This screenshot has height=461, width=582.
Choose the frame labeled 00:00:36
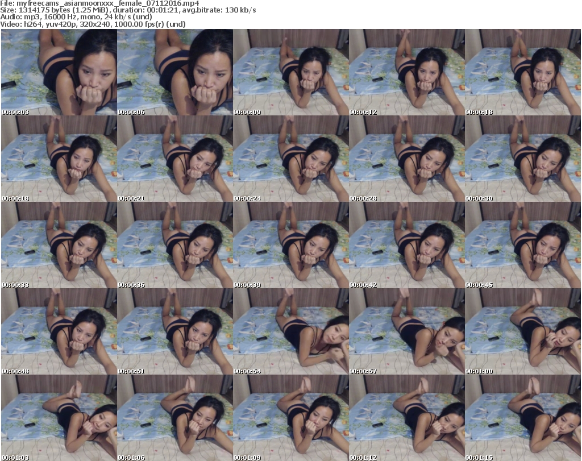174,245
